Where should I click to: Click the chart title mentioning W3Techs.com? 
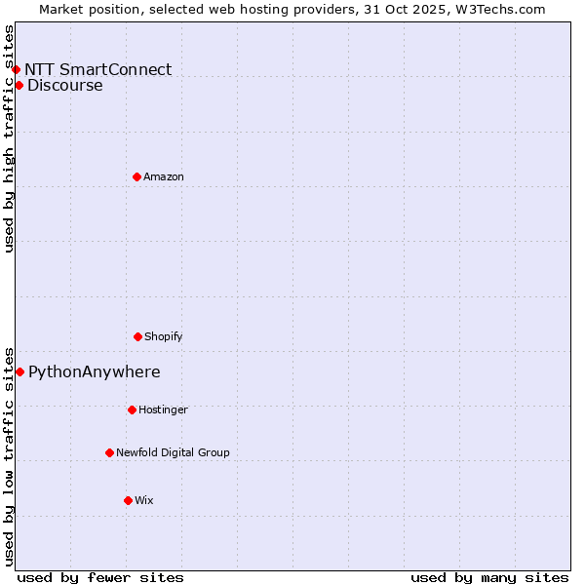click(292, 9)
